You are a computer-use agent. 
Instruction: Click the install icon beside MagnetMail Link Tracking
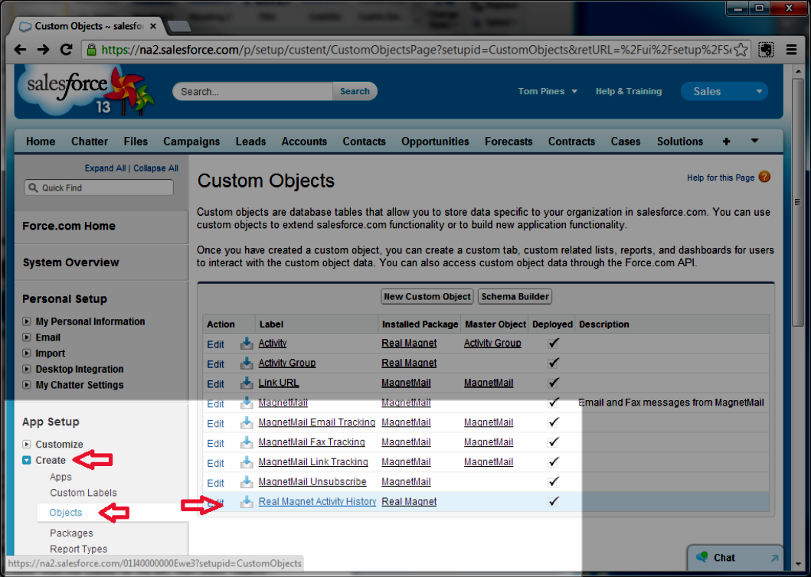click(247, 461)
